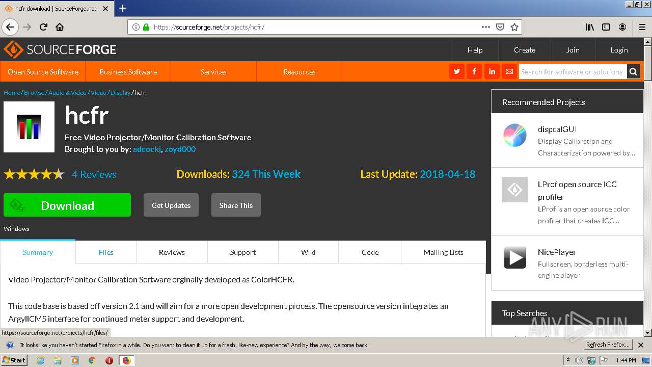652x367 pixels.
Task: Open a new tab with plus button
Action: (123, 8)
